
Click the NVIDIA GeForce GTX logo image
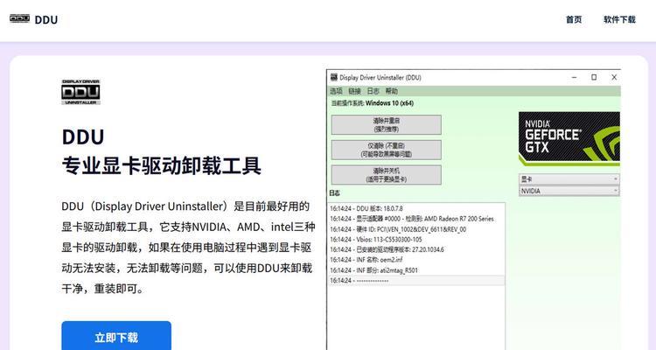pyautogui.click(x=569, y=138)
